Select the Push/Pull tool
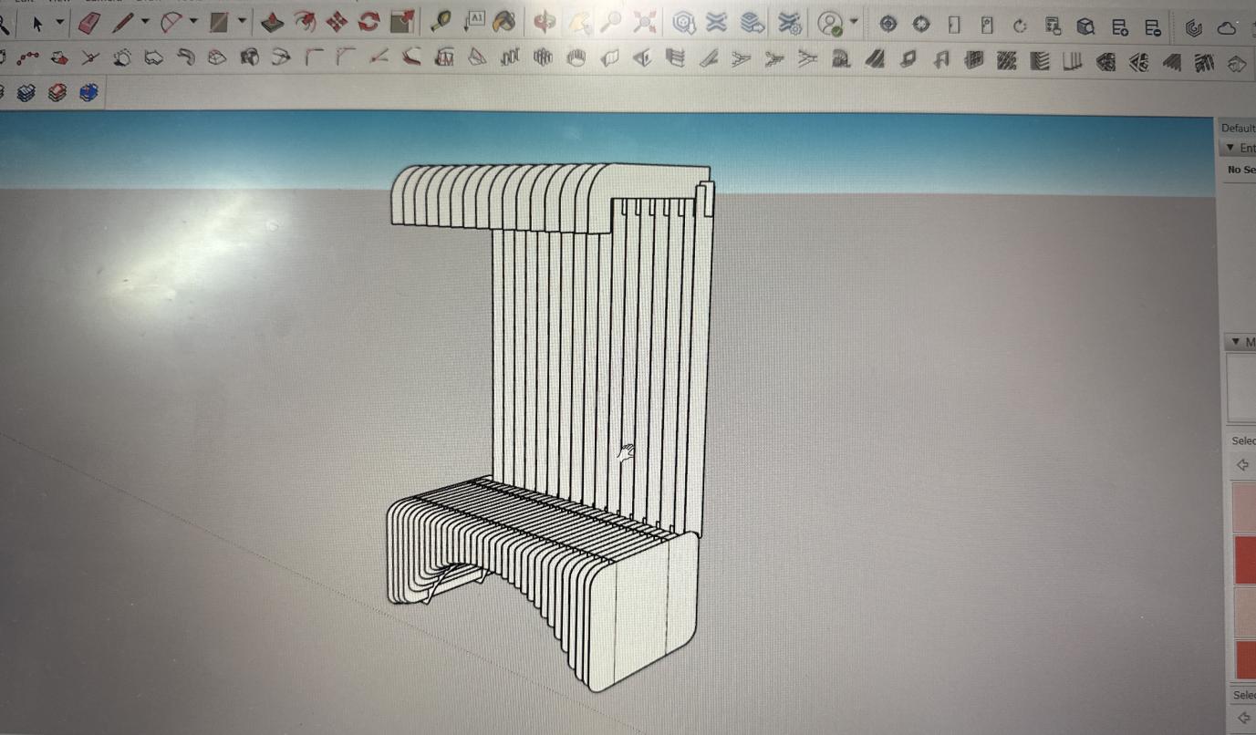 point(272,23)
